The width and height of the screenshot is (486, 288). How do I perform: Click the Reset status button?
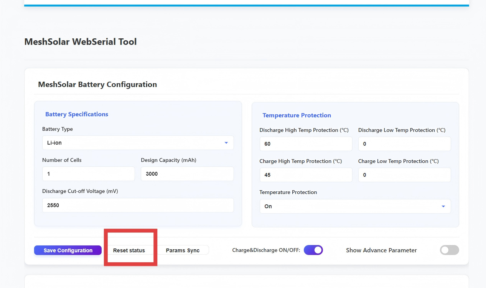[129, 250]
